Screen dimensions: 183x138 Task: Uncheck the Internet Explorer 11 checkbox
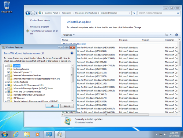[9, 72]
